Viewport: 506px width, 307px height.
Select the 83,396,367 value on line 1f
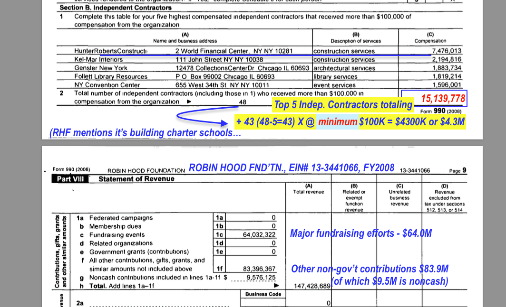click(259, 269)
